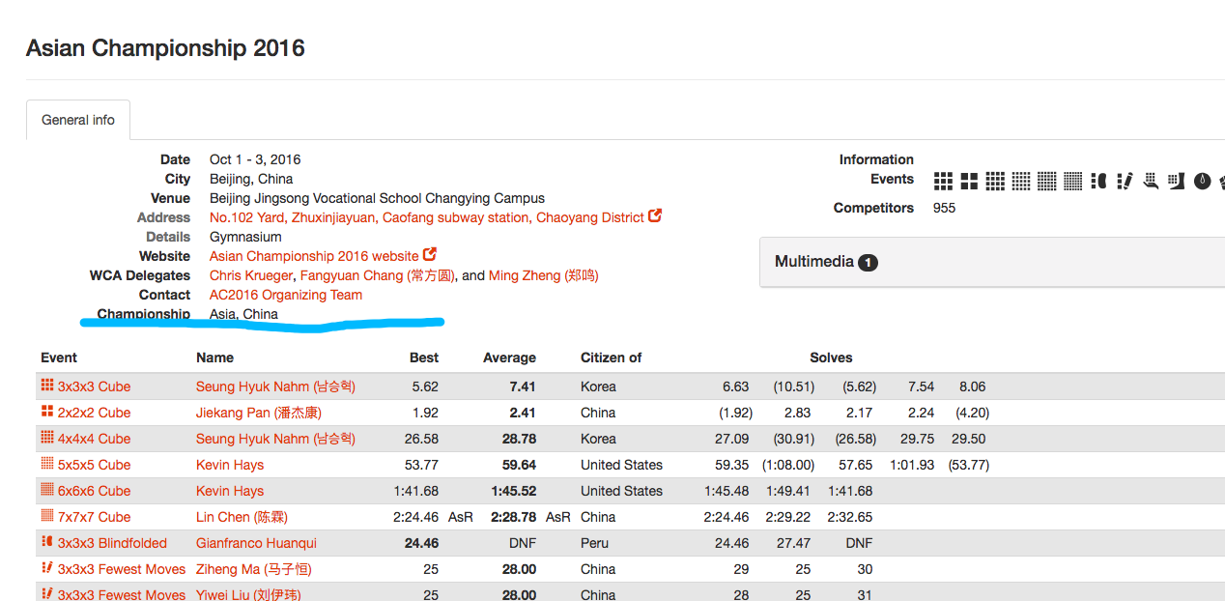Open the 2x2x2 Cube event results
The width and height of the screenshot is (1225, 601).
[94, 413]
